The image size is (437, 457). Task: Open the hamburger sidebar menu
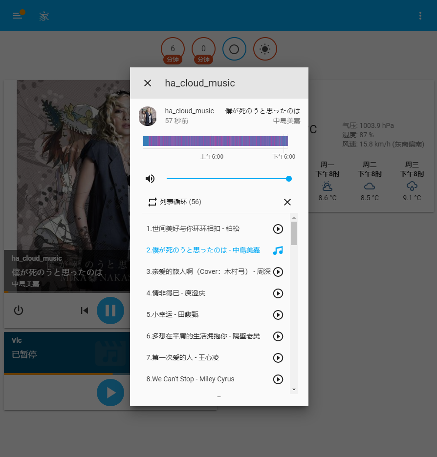(18, 16)
